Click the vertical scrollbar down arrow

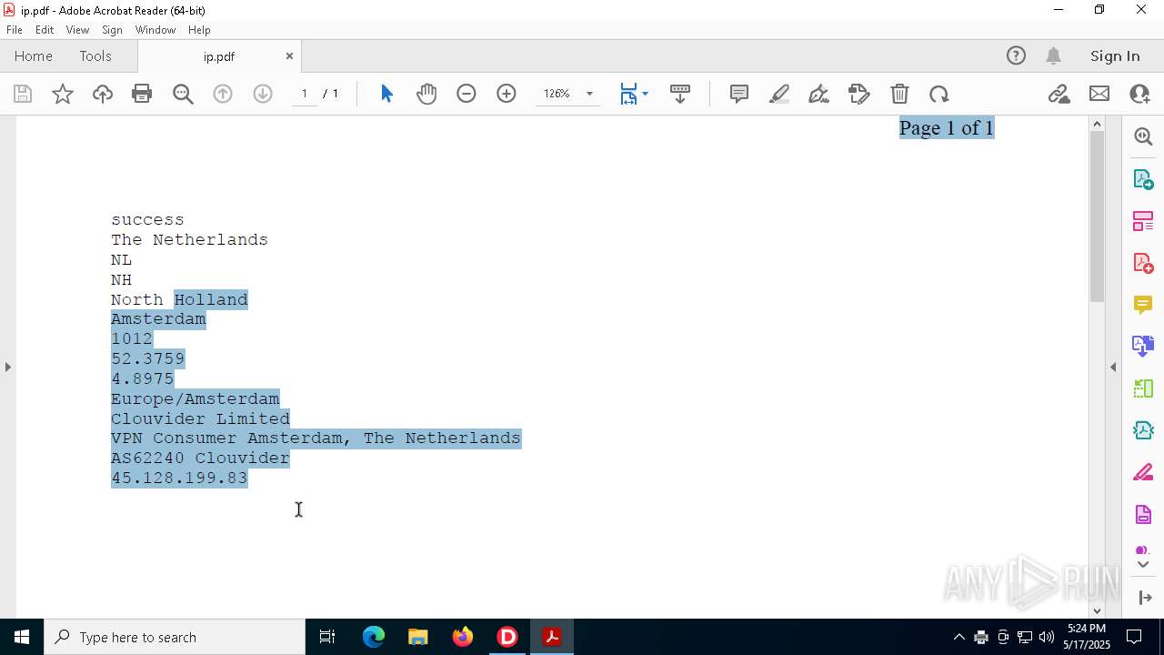tap(1097, 611)
